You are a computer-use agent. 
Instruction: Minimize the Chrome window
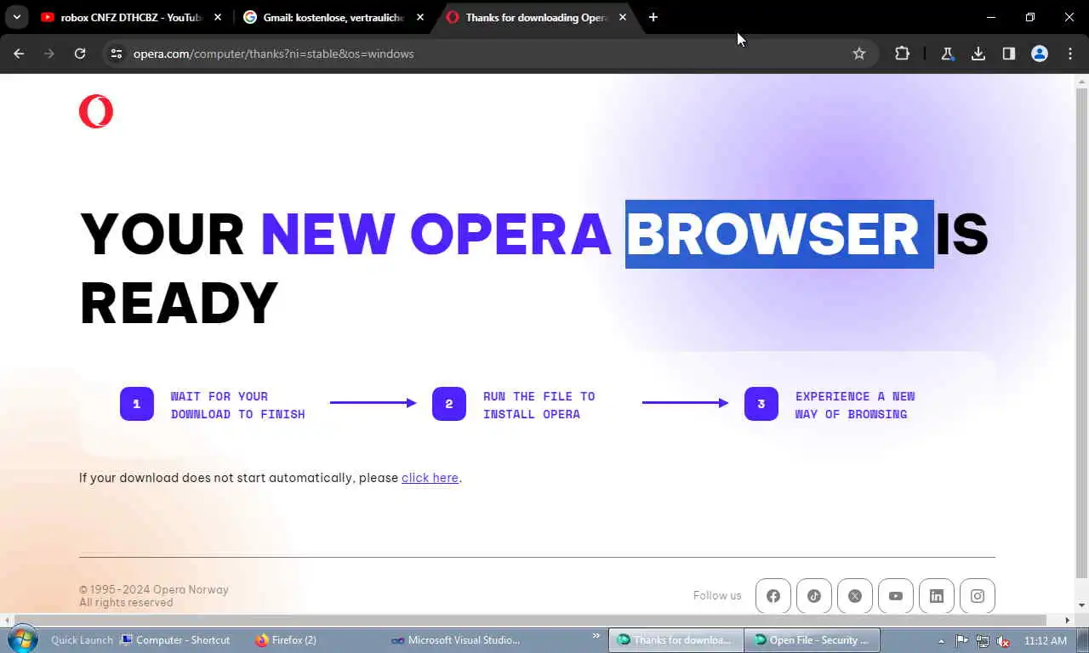point(991,17)
